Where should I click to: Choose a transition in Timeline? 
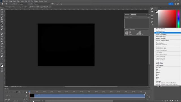[x=26, y=92]
